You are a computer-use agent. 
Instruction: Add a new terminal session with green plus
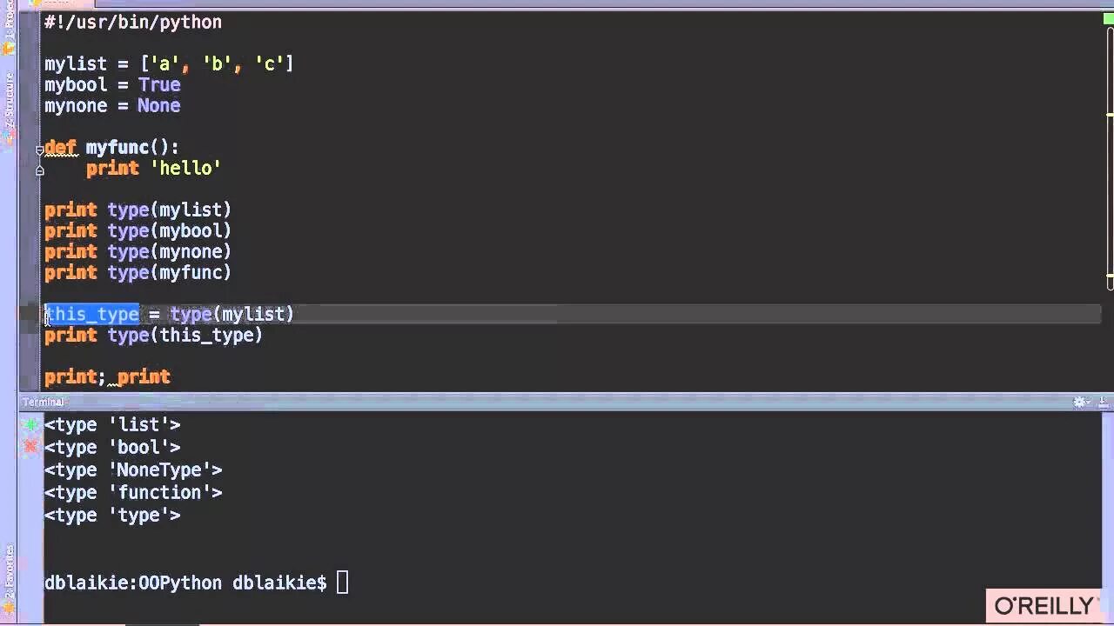(31, 424)
